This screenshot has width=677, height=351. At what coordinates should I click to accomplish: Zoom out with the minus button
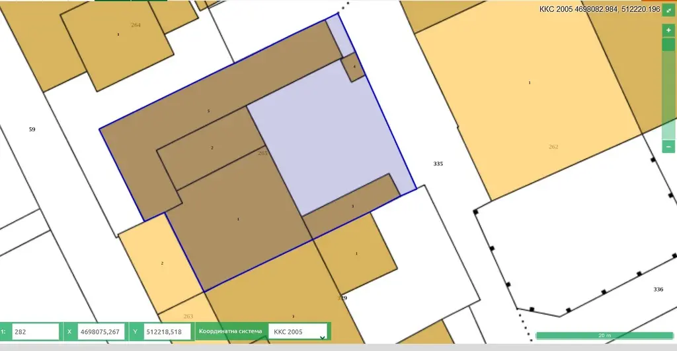coord(668,146)
